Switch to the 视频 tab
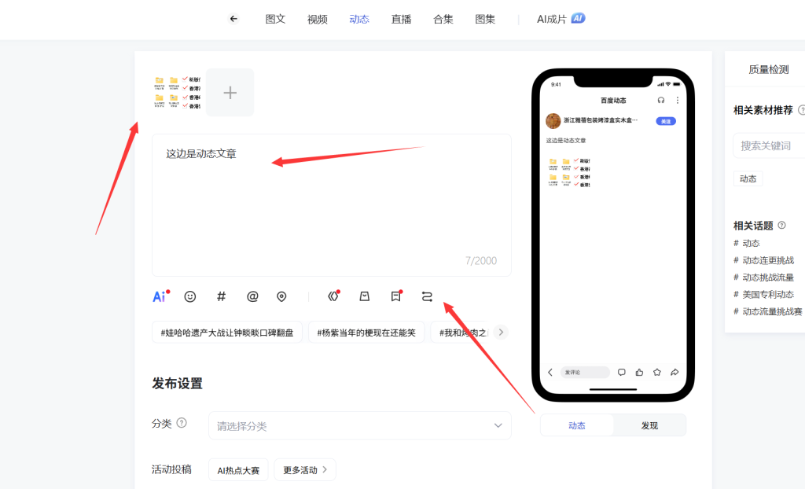805x489 pixels. [318, 19]
